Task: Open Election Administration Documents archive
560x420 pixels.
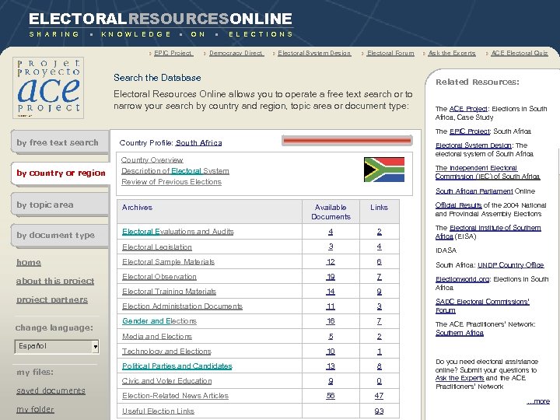Action: [x=182, y=306]
